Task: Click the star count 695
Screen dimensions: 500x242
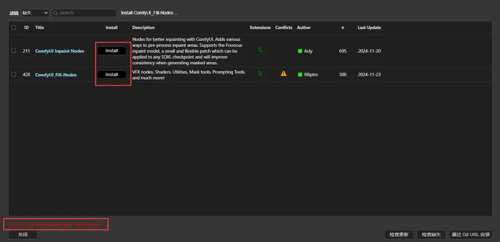Action: click(343, 51)
